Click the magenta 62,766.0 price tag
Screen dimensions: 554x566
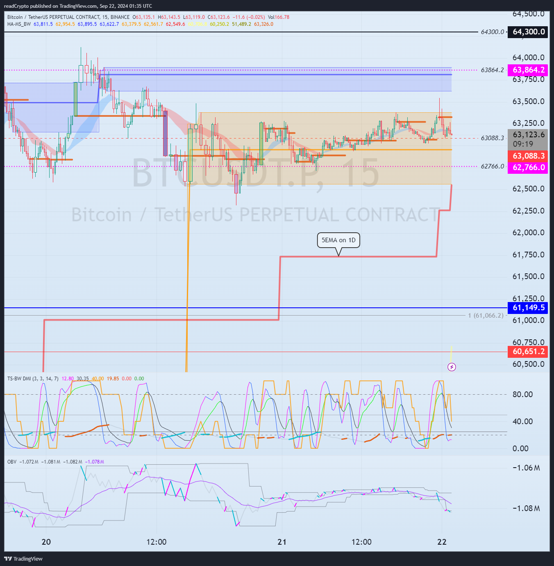528,167
